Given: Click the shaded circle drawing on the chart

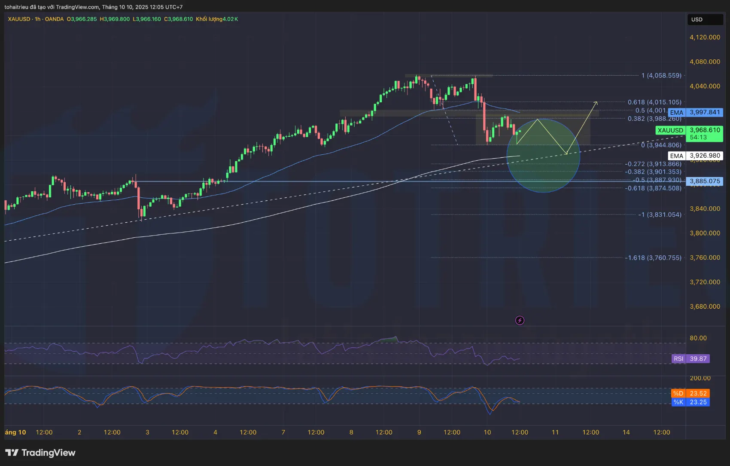Looking at the screenshot, I should [x=543, y=156].
